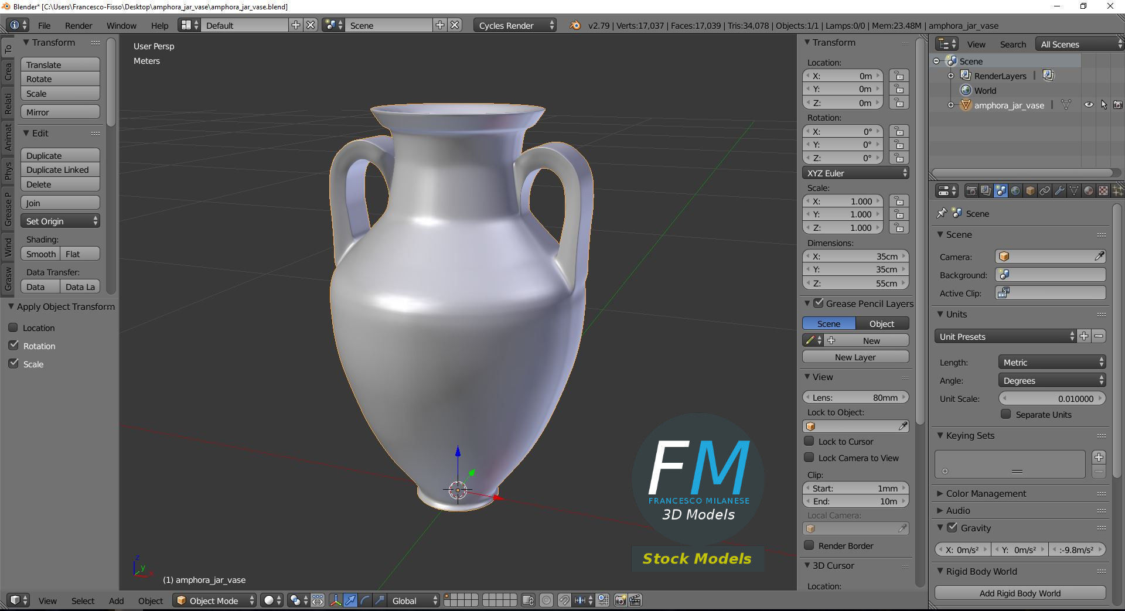
Task: Open the Texture properties tab checker icon
Action: 1103,190
